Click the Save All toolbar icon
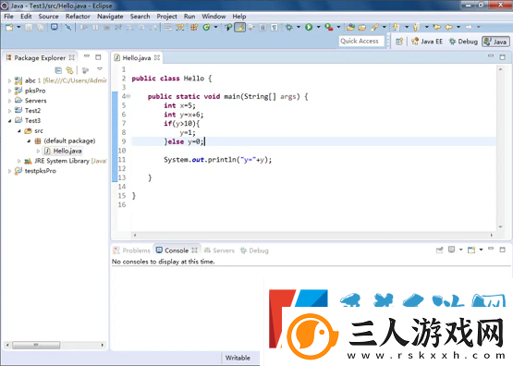The height and width of the screenshot is (366, 513). point(41,28)
